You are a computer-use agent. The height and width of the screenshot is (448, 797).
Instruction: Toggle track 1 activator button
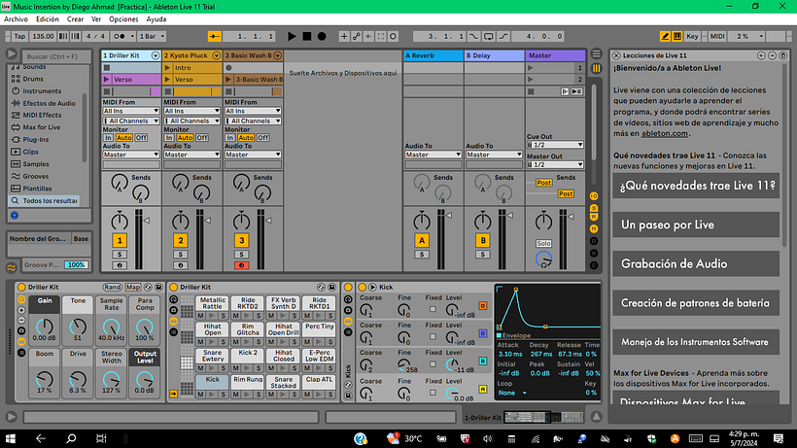click(x=120, y=240)
